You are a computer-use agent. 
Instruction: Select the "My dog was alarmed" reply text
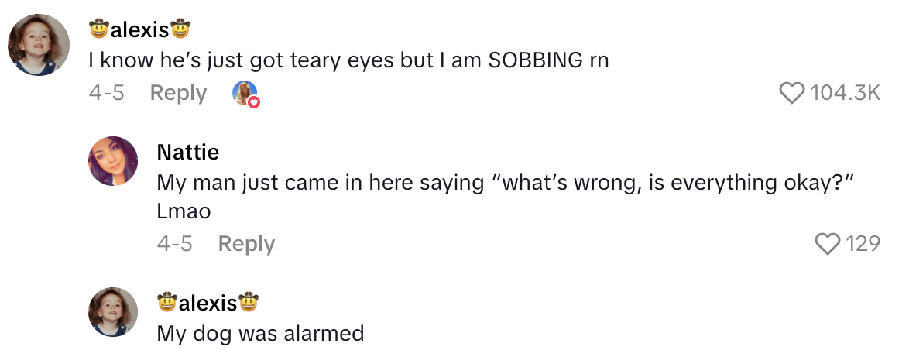tap(260, 333)
